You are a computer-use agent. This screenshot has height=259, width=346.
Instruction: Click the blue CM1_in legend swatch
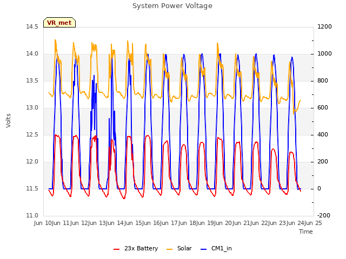[203, 249]
